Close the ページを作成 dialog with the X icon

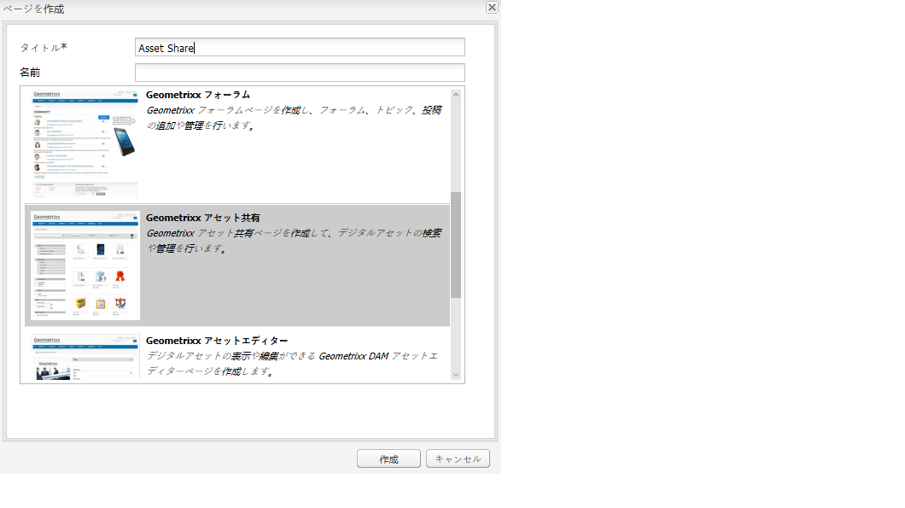pos(492,7)
